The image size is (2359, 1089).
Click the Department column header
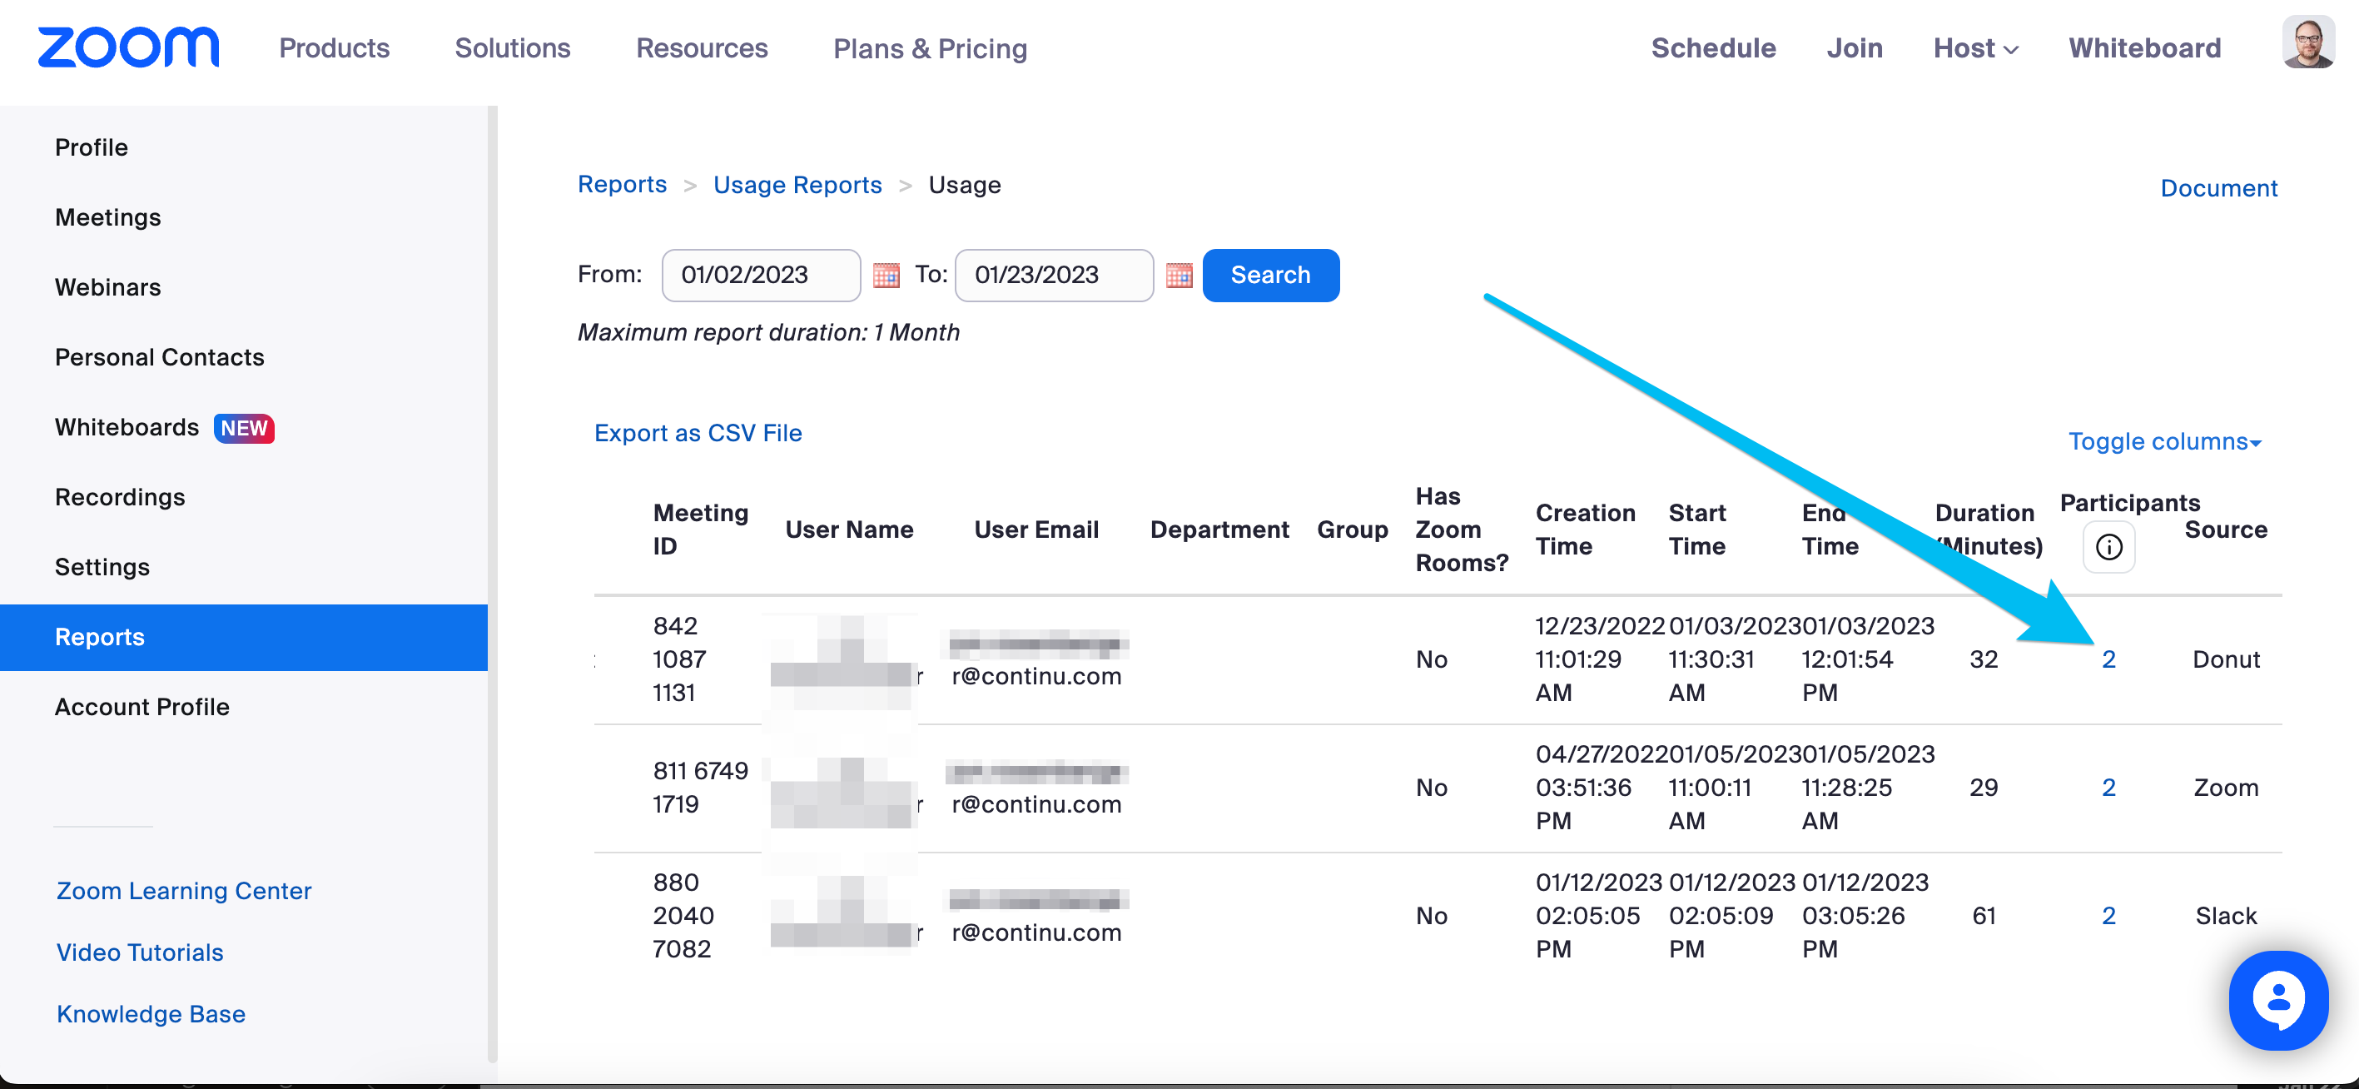tap(1219, 530)
